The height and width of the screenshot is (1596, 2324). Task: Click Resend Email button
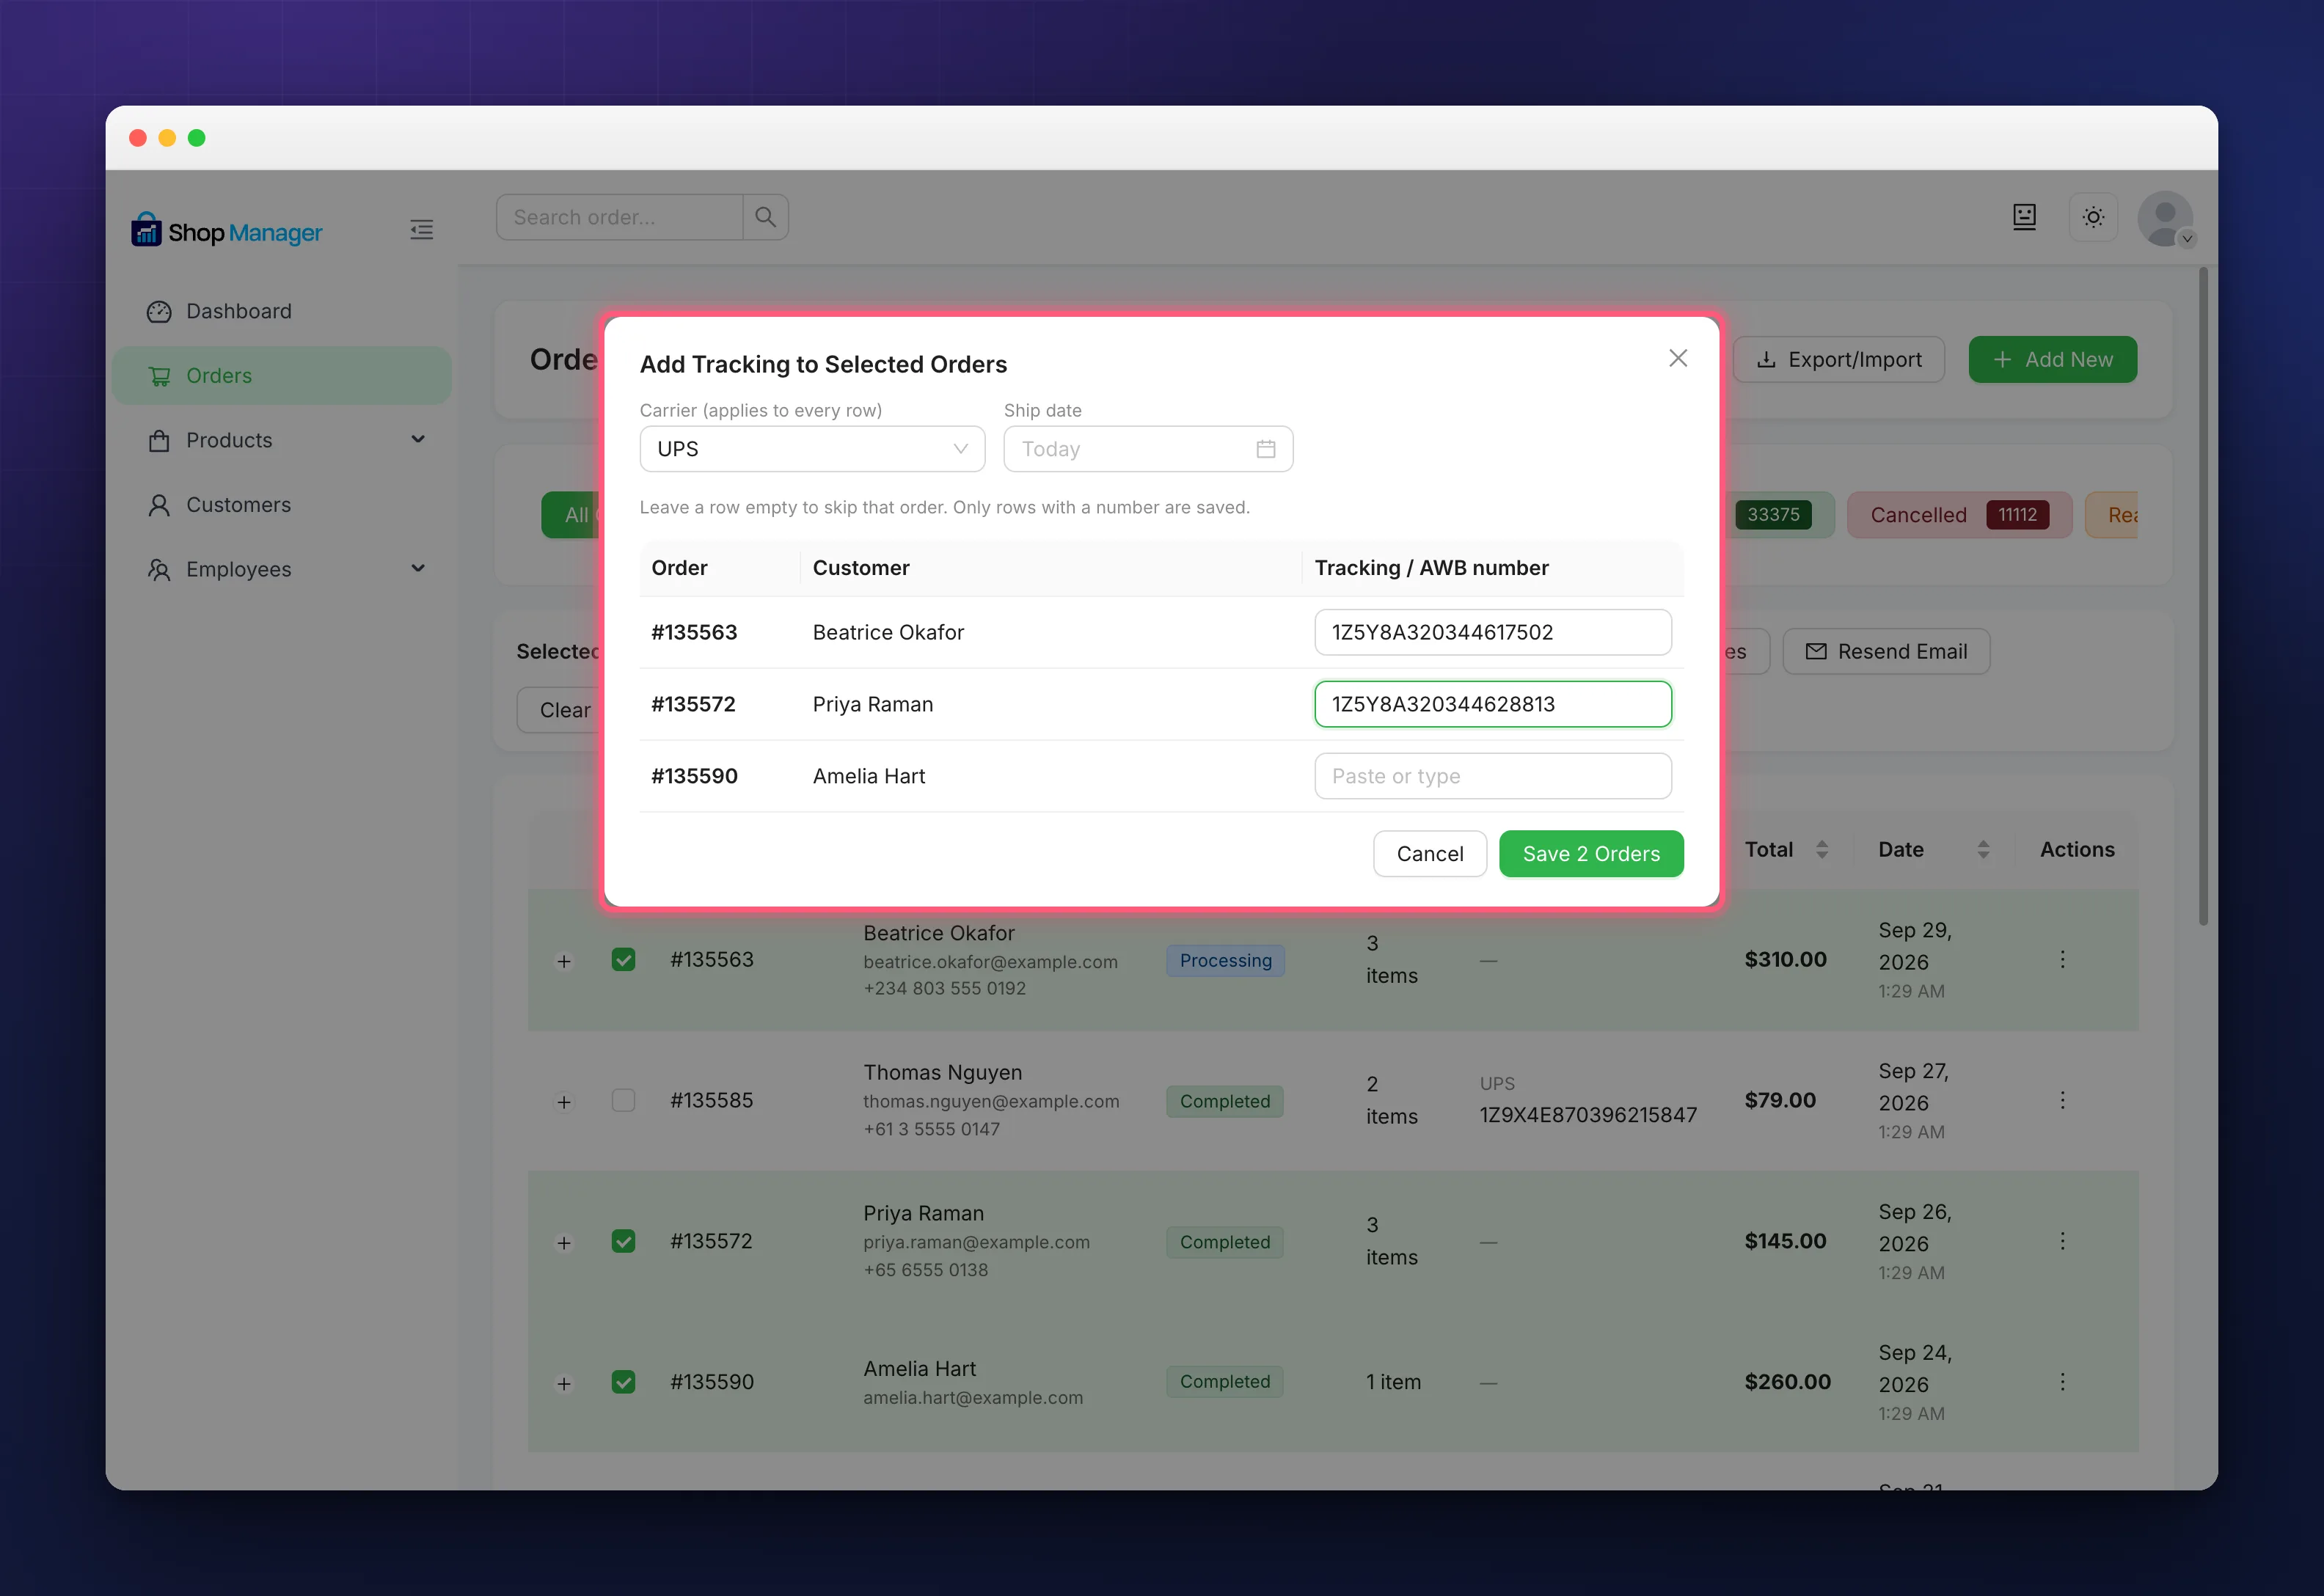click(1885, 651)
